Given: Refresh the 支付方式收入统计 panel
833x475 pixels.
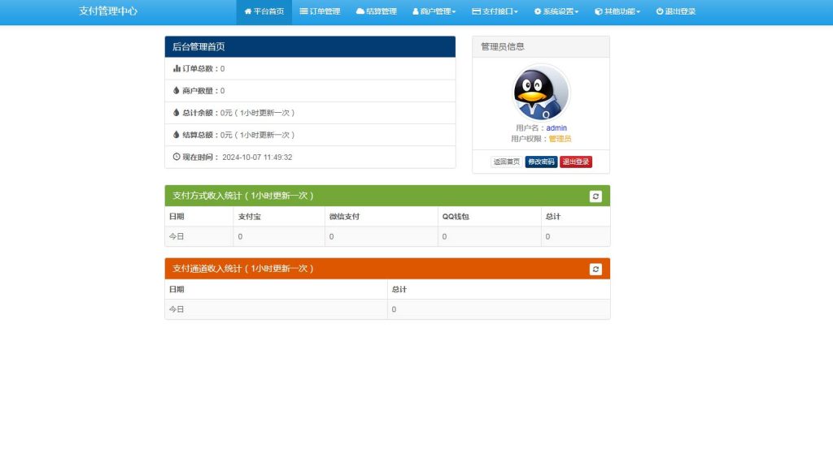Looking at the screenshot, I should (x=595, y=196).
